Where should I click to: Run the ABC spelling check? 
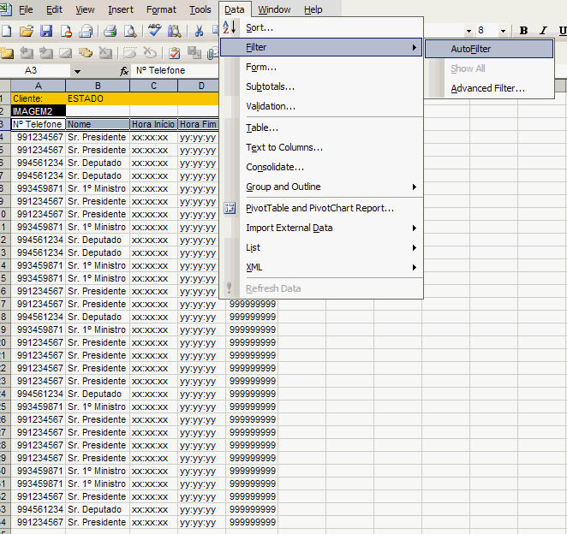click(155, 32)
